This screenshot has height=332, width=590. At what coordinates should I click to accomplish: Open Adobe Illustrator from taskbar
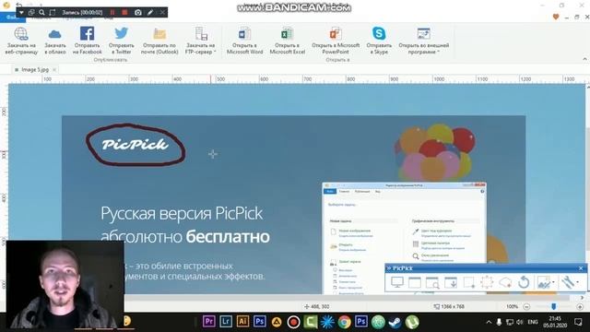242,322
